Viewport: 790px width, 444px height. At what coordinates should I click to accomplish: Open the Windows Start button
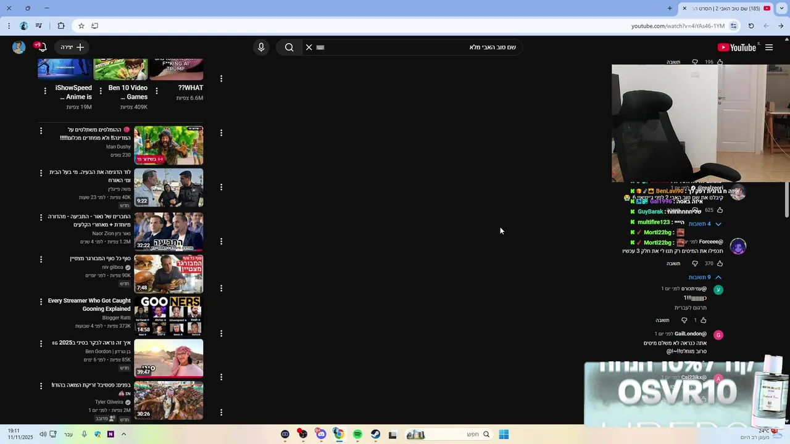pos(504,434)
